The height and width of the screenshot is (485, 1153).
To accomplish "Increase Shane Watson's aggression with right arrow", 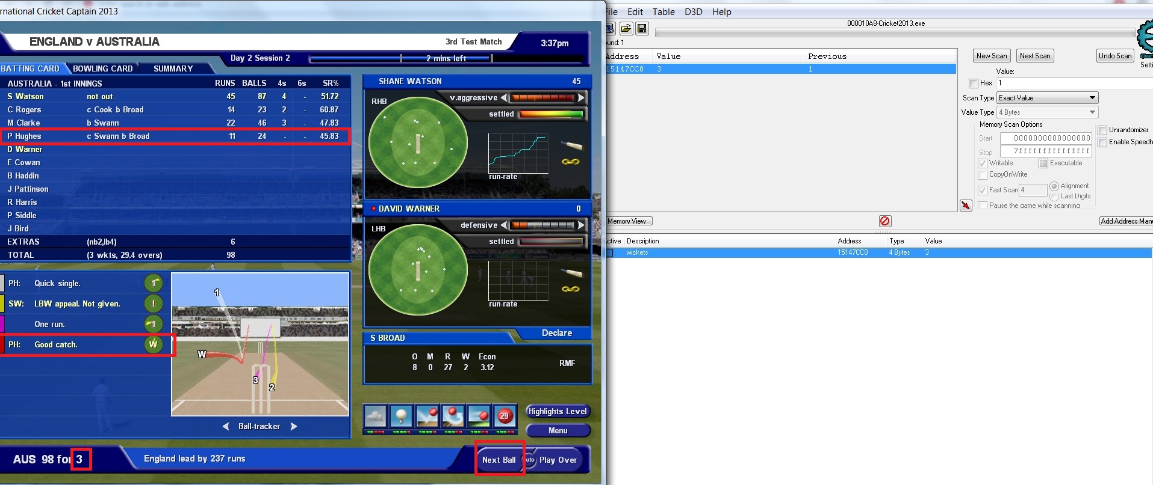I will tap(581, 98).
